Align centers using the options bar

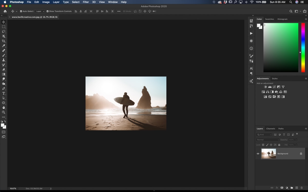point(81,11)
